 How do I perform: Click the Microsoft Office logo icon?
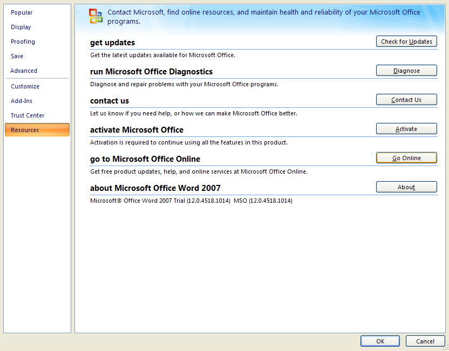click(96, 16)
